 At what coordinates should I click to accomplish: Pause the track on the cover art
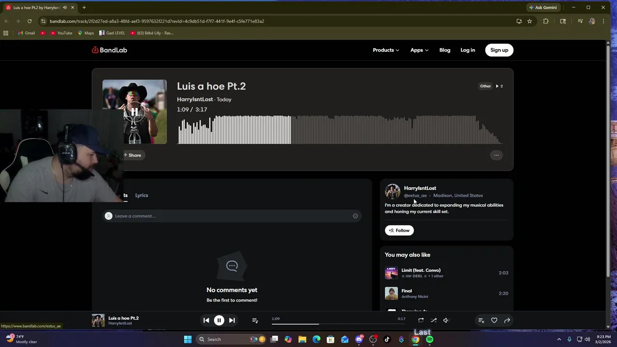point(134,112)
